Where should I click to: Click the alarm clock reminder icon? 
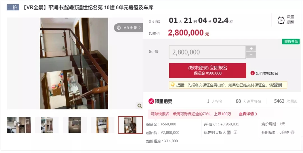281,20
